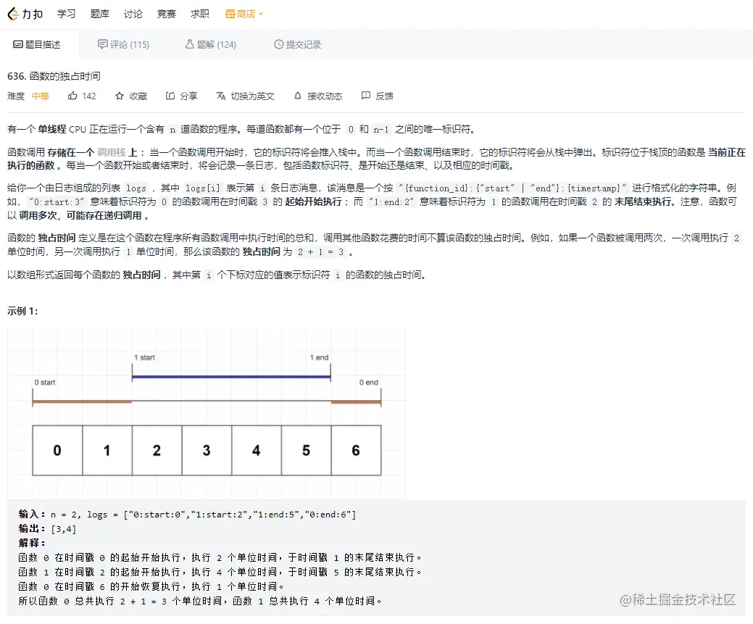Image resolution: width=753 pixels, height=624 pixels.
Task: Switch to the 提交记录 tab
Action: coord(298,45)
